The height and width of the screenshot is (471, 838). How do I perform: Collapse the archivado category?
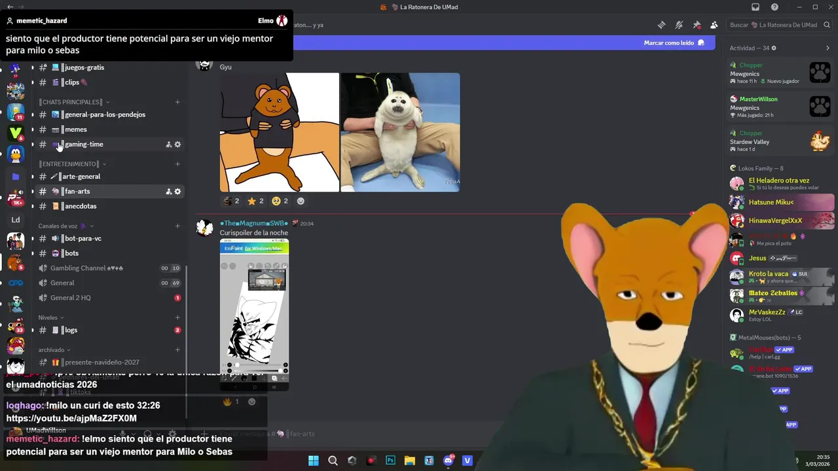tap(54, 350)
